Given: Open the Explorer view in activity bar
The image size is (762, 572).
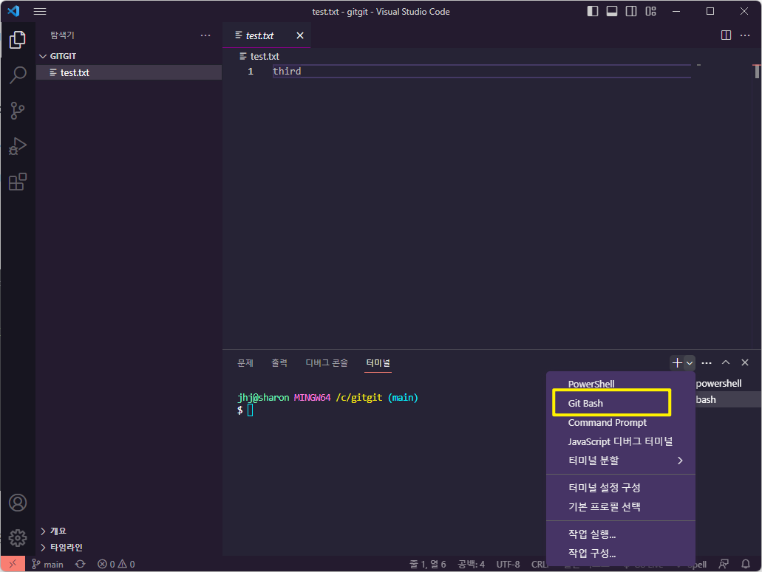Looking at the screenshot, I should tap(18, 40).
